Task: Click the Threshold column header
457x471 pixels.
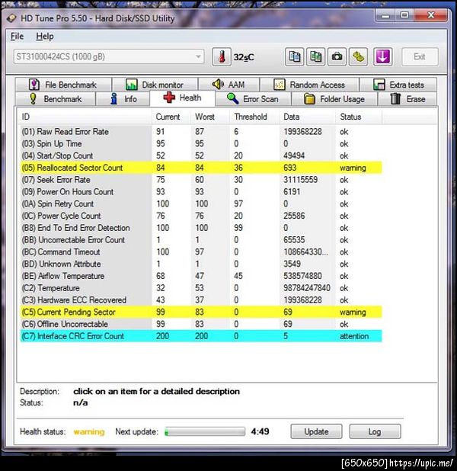Action: (x=254, y=117)
